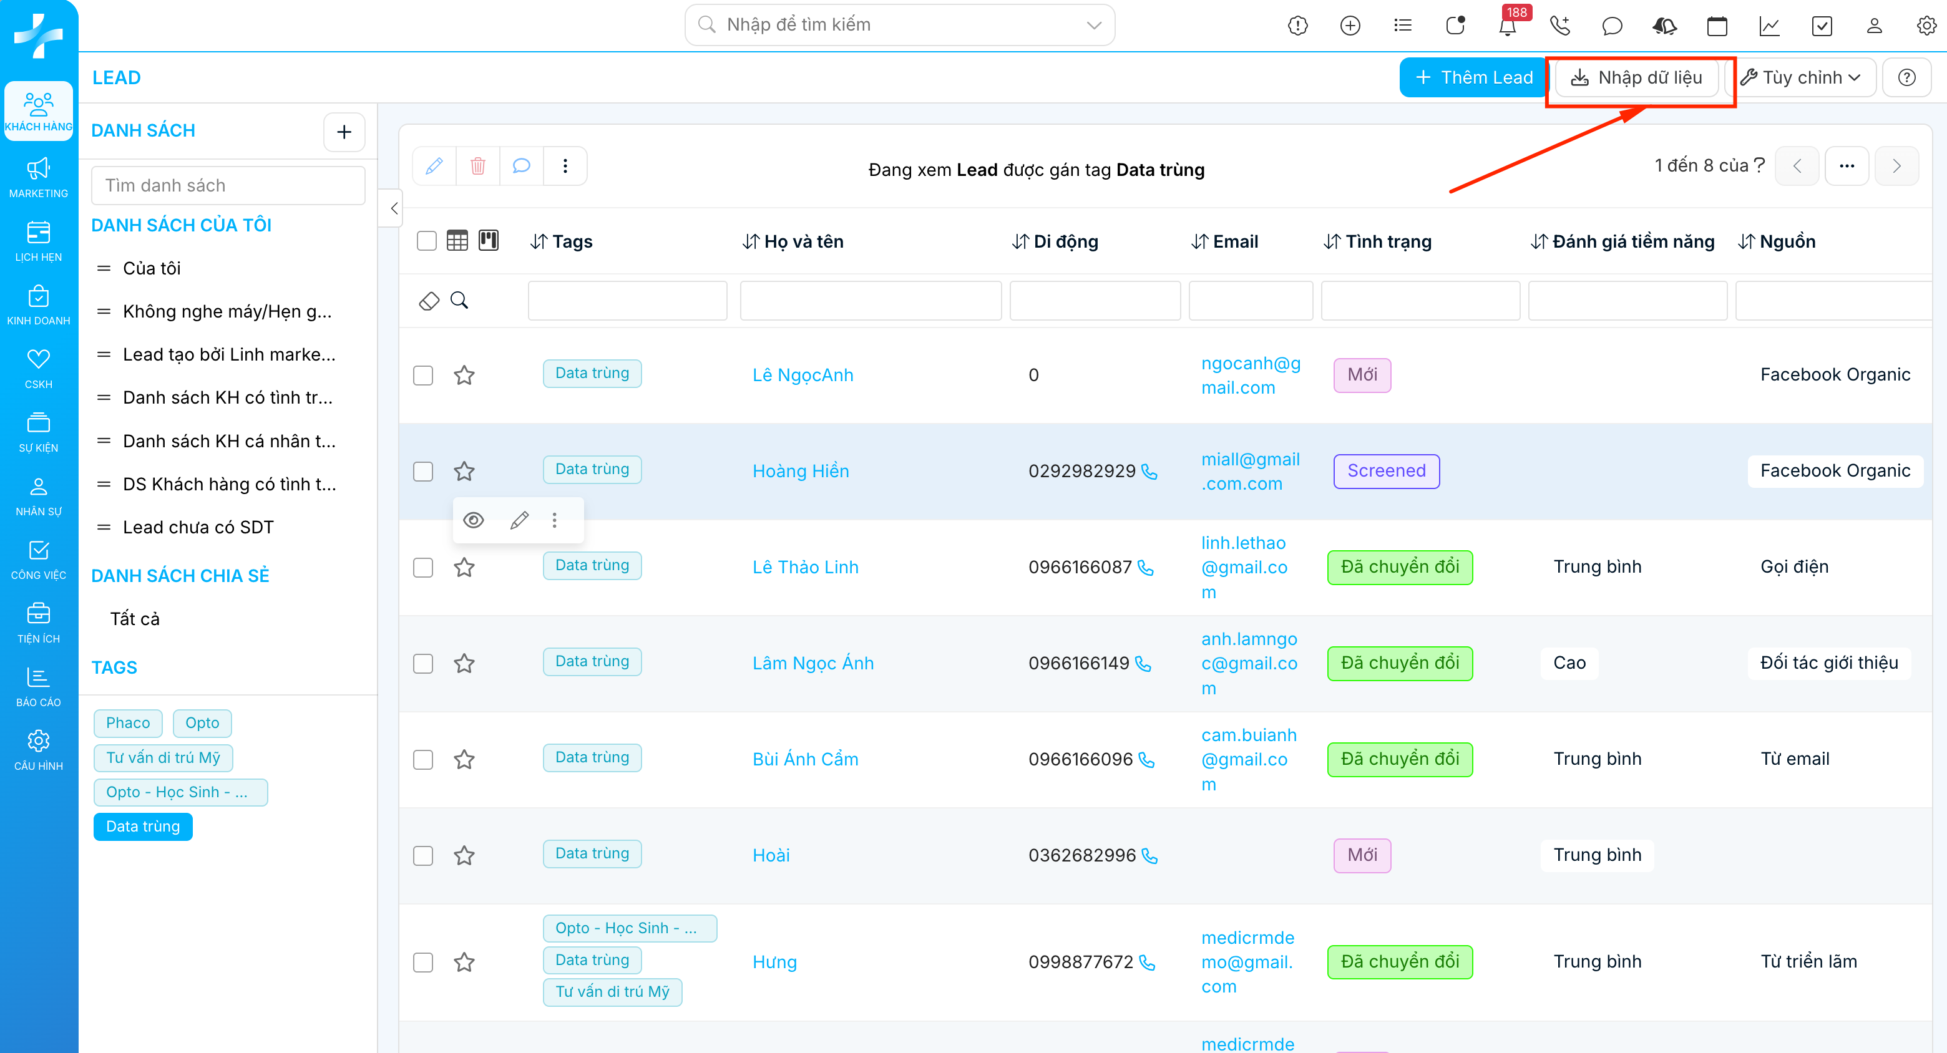Select "Lead chưa có SDT" list
This screenshot has width=1947, height=1053.
point(198,527)
